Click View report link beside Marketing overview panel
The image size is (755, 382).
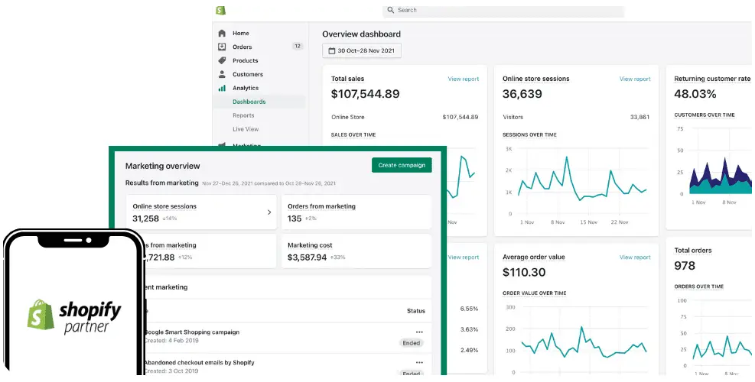[x=464, y=257]
